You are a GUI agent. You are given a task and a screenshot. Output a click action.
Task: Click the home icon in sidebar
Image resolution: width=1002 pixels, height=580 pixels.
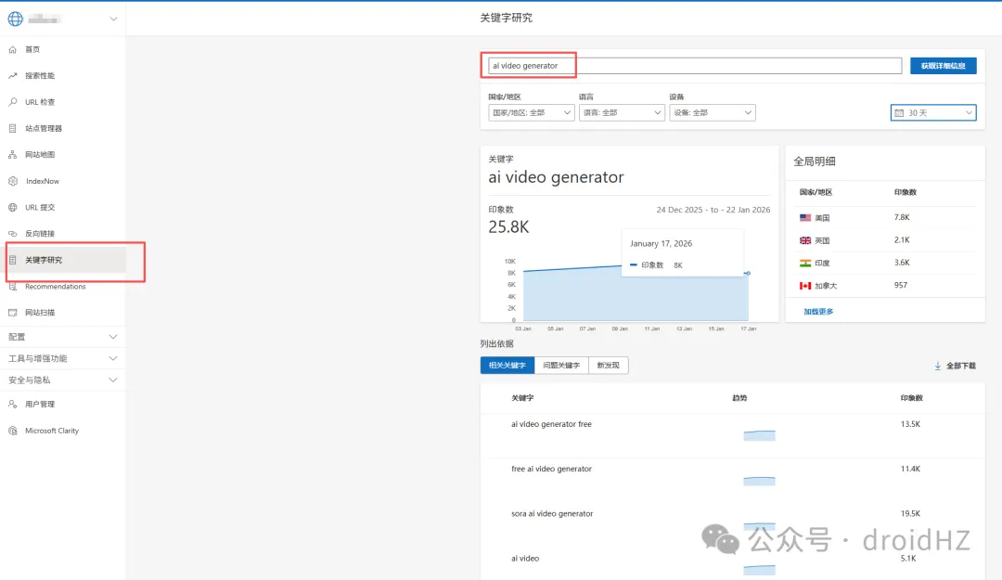point(13,49)
